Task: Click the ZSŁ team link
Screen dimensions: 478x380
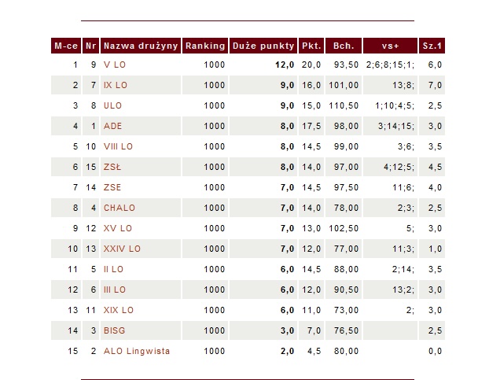Action: (112, 167)
